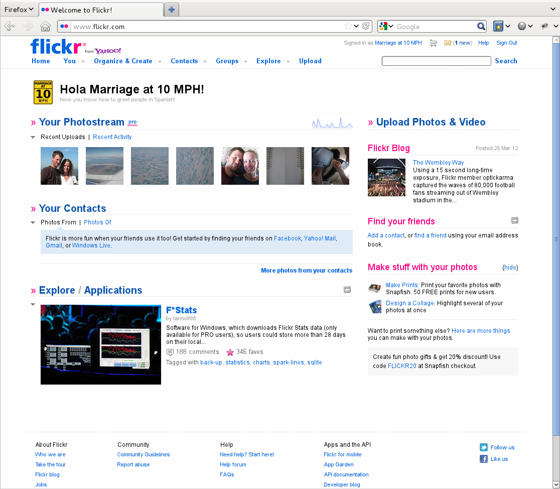Image resolution: width=560 pixels, height=489 pixels.
Task: Click the Facebook Like us icon
Action: [x=484, y=458]
